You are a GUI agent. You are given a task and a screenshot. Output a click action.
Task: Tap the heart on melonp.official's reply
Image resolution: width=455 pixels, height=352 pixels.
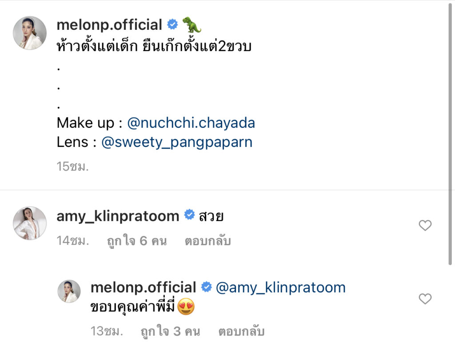click(x=425, y=299)
